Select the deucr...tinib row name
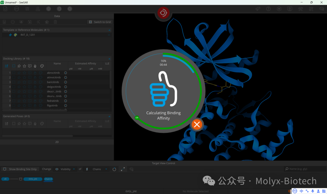The width and height of the screenshot is (327, 194). [x=54, y=91]
